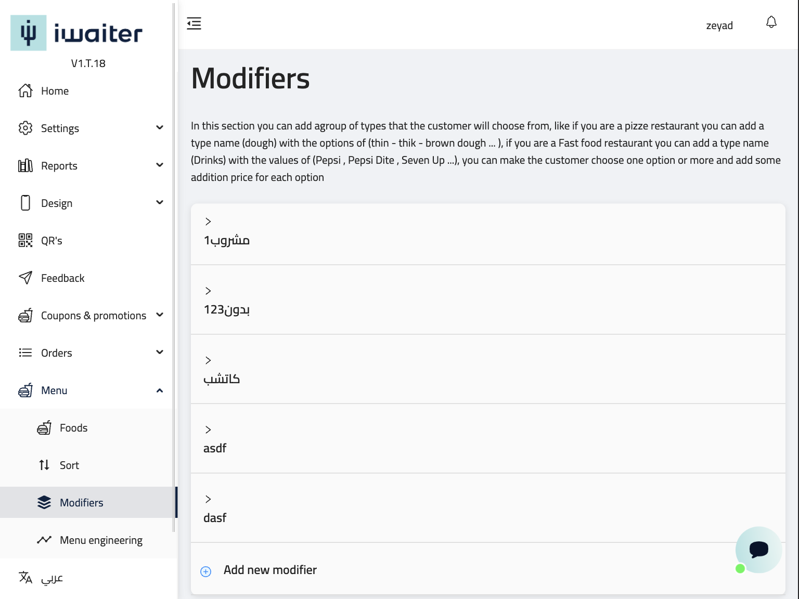Image resolution: width=799 pixels, height=599 pixels.
Task: Click Add new modifier
Action: (270, 570)
